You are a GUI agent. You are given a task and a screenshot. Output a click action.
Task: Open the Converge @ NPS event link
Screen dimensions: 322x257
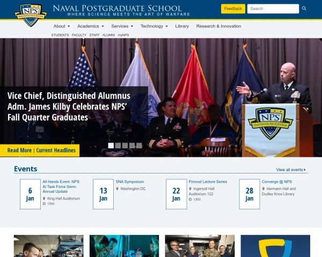click(277, 182)
